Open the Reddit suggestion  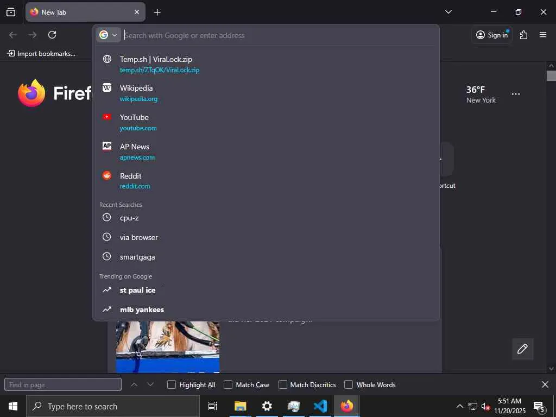266,181
